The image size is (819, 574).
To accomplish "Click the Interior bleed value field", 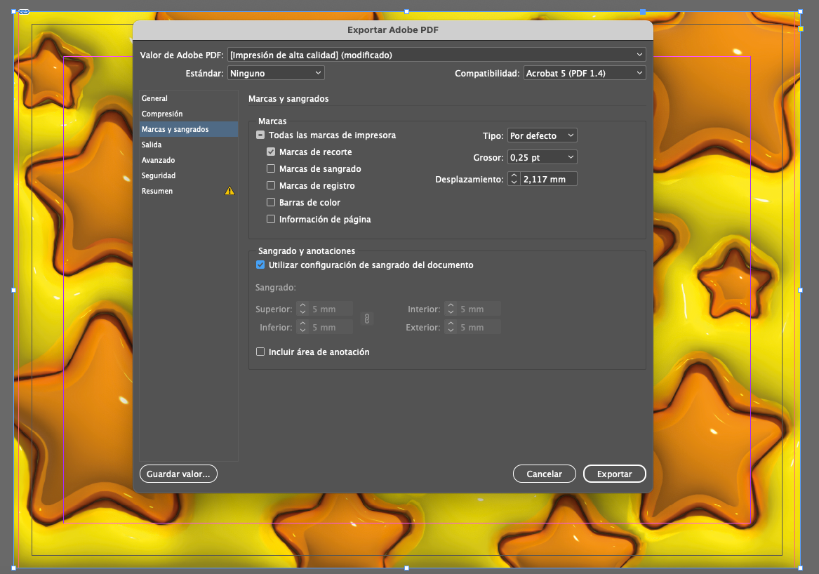I will pyautogui.click(x=479, y=309).
